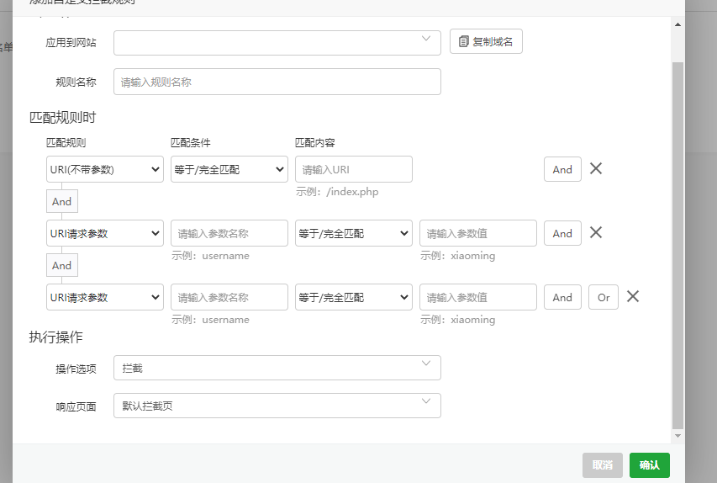
Task: Click And button at end of first row
Action: 562,169
